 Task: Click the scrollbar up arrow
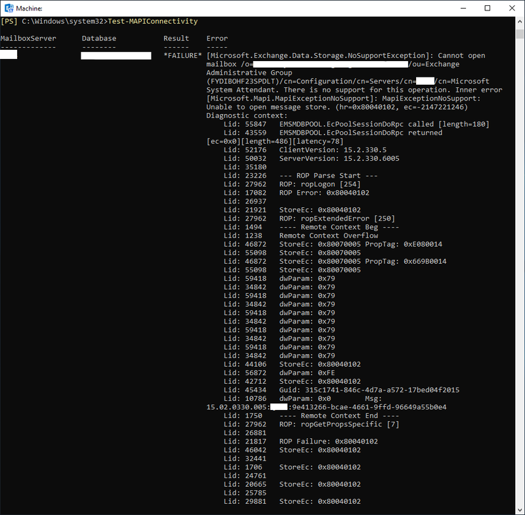[520, 20]
